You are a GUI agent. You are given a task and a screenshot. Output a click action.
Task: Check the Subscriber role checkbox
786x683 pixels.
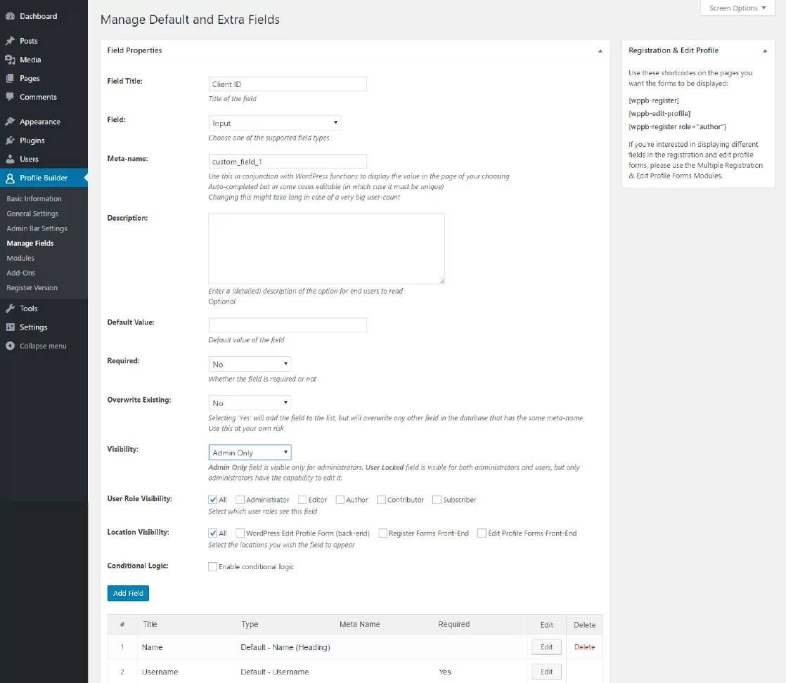[x=437, y=500]
